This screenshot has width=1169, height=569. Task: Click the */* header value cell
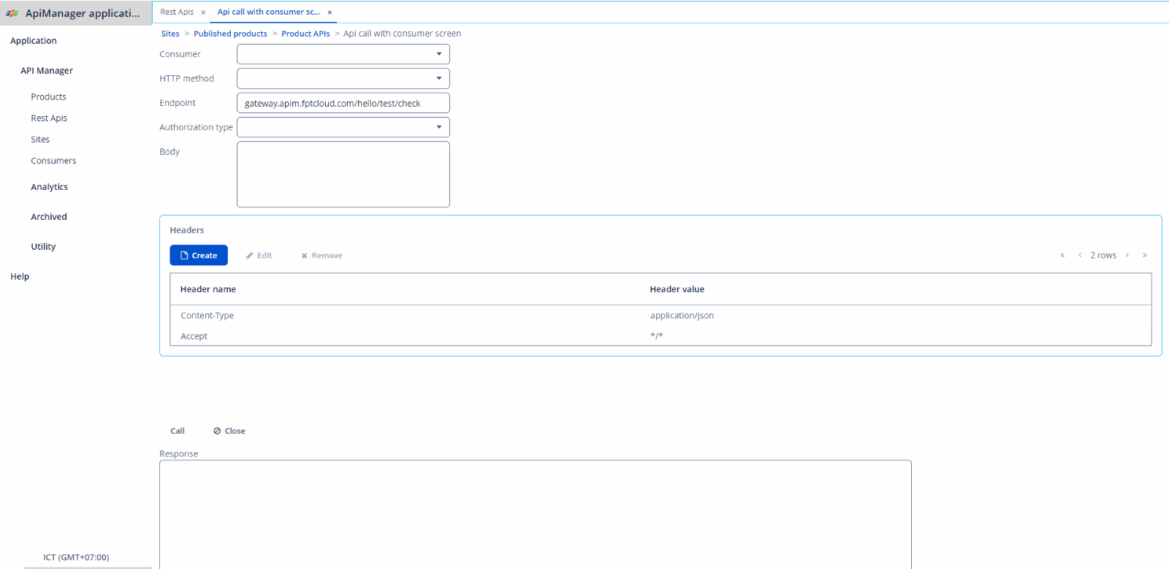pyautogui.click(x=657, y=336)
